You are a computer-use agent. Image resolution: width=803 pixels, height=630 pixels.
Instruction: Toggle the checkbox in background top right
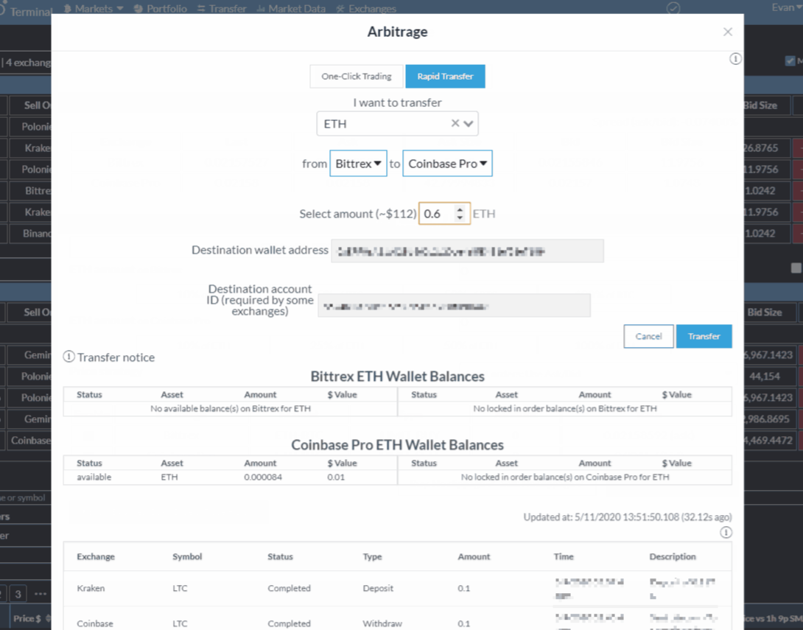click(x=790, y=61)
